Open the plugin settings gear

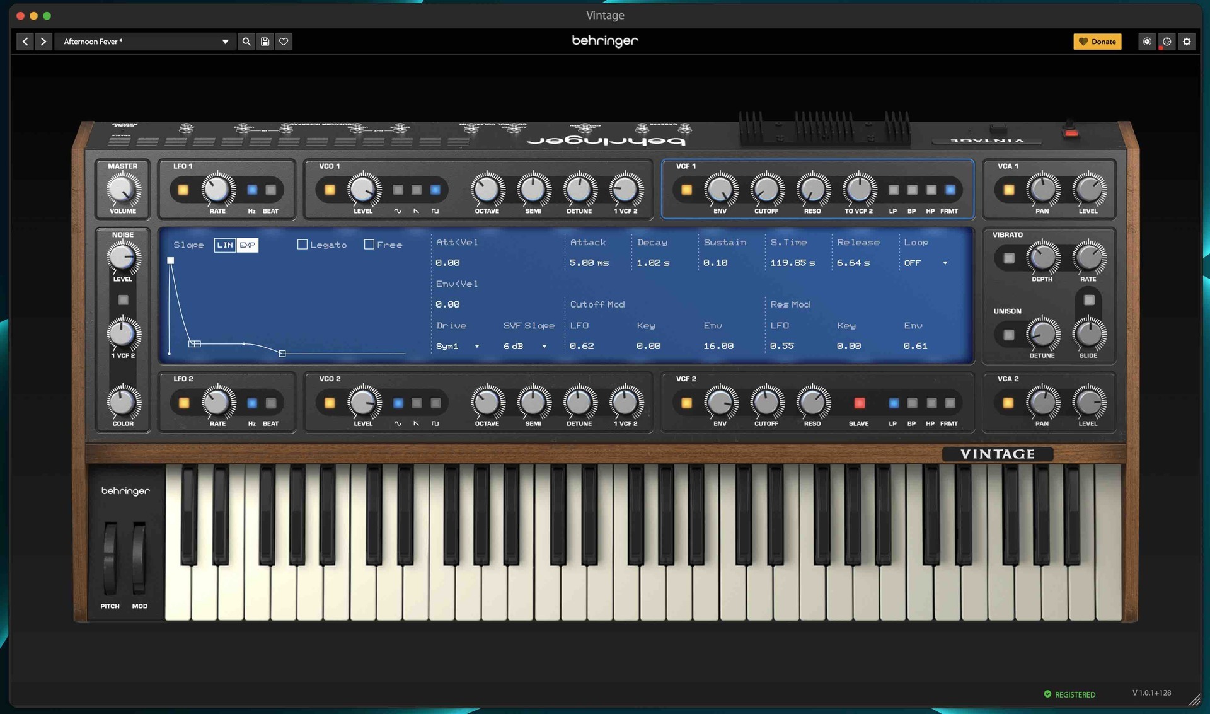pos(1187,42)
